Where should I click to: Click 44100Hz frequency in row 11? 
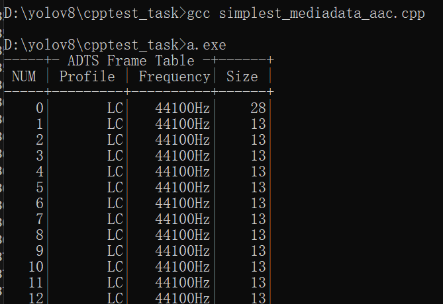183,283
